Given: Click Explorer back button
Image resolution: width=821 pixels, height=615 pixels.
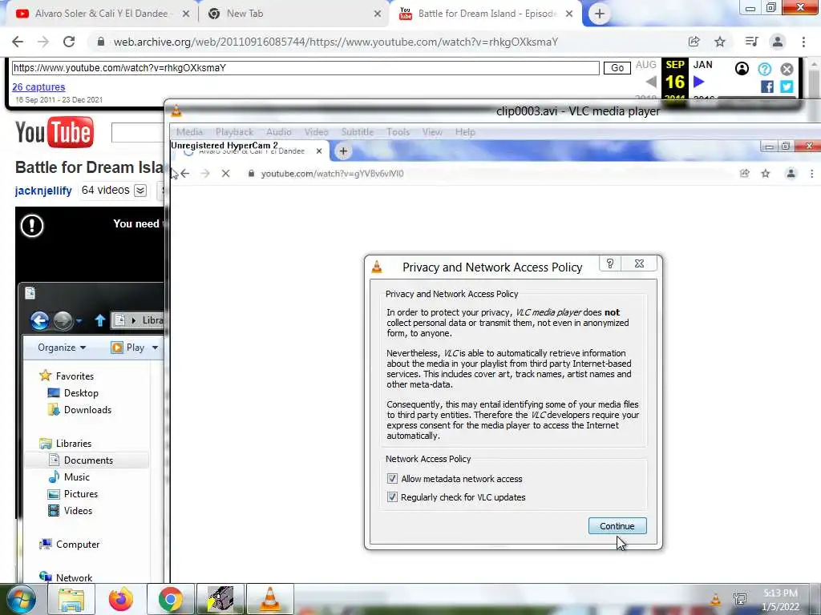Looking at the screenshot, I should (x=39, y=320).
